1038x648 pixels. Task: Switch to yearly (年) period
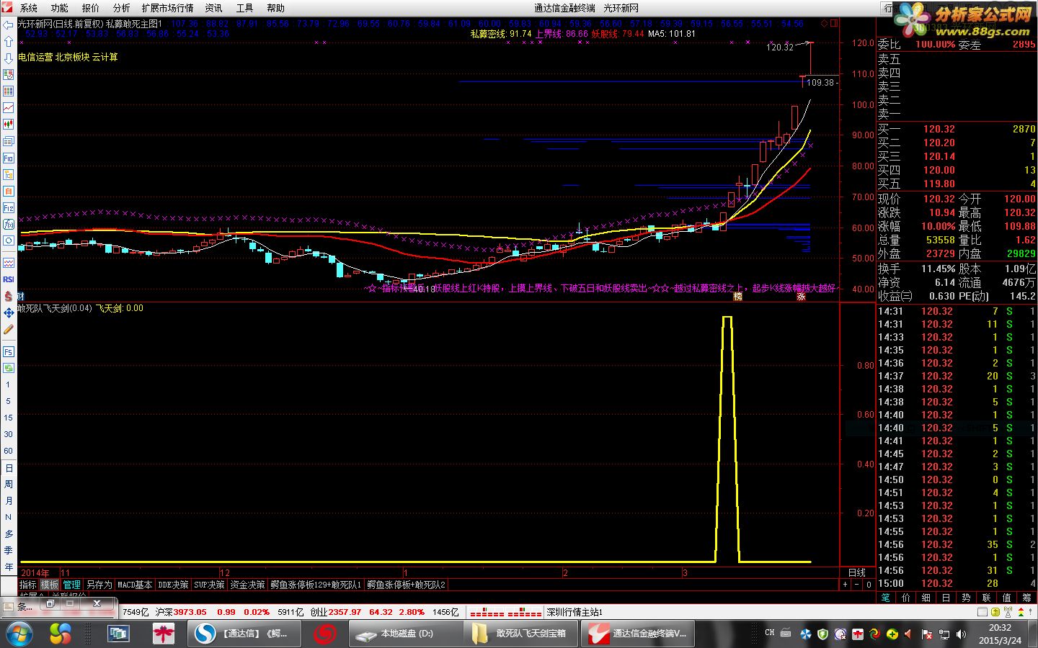[x=9, y=567]
